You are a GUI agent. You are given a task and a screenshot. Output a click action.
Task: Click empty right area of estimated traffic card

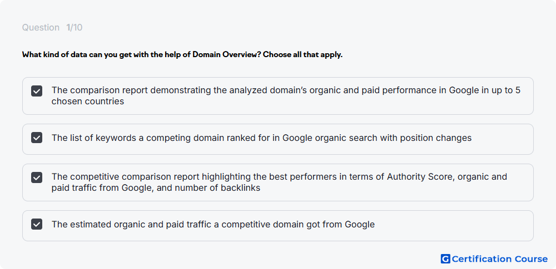(x=454, y=226)
